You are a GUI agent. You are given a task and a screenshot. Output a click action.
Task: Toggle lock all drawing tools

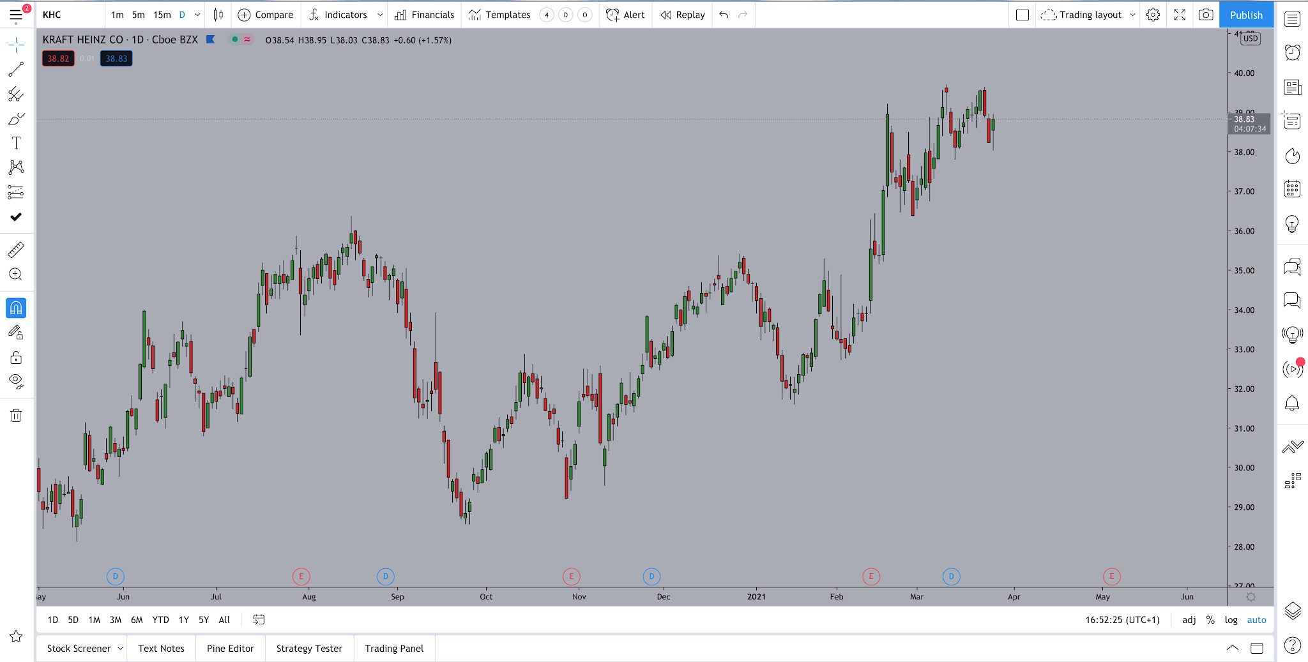(16, 357)
